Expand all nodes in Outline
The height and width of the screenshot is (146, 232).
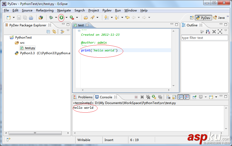pos(220,32)
